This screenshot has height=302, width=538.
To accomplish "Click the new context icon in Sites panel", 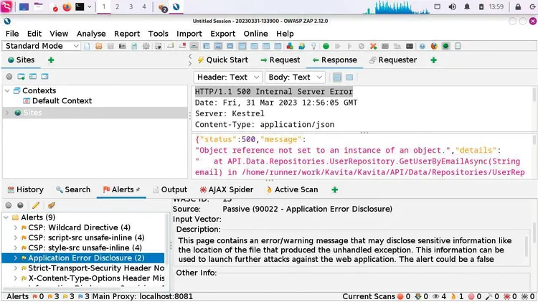I will pyautogui.click(x=21, y=77).
